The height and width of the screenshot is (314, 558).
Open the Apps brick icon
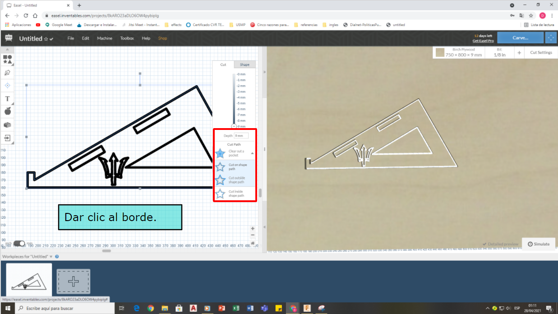7,125
